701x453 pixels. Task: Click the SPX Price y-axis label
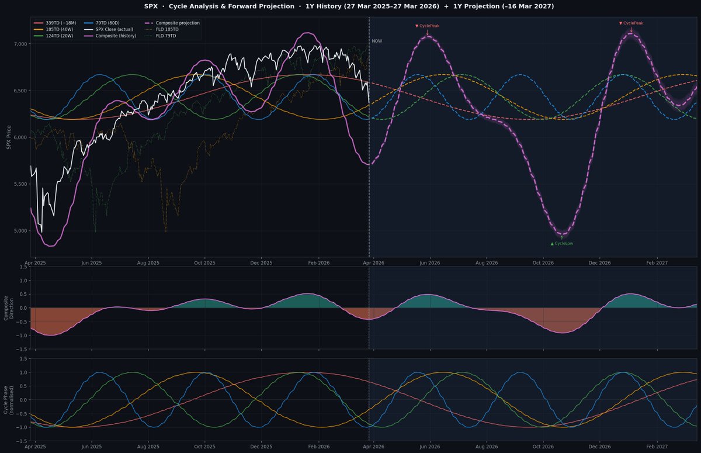[9, 137]
